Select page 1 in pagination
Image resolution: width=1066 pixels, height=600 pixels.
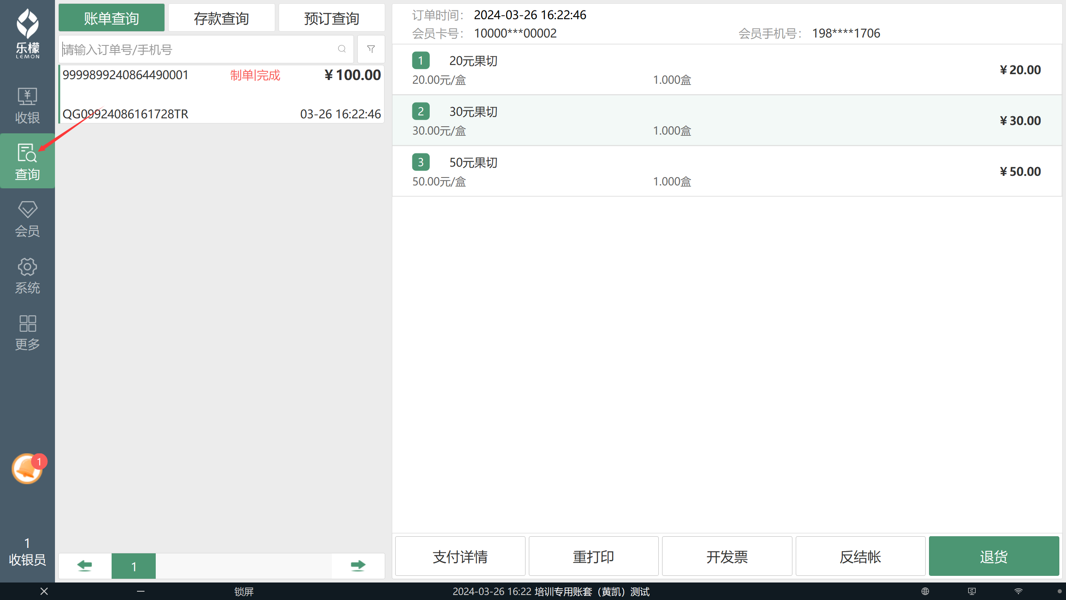click(134, 566)
